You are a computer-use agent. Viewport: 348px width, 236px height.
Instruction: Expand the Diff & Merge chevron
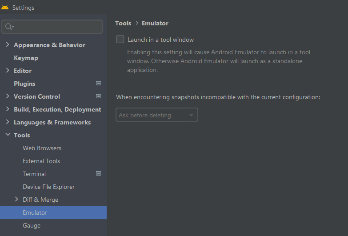tap(16, 199)
